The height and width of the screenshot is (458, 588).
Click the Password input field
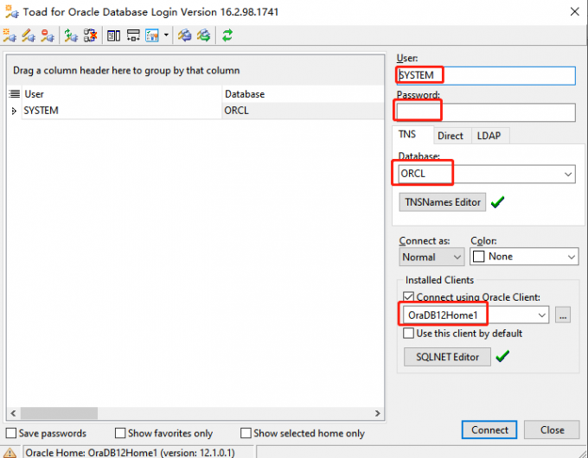click(485, 112)
